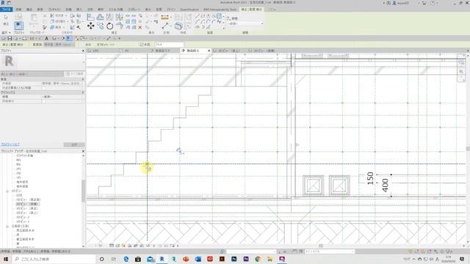Select the Copy tool in the Modify panel
The image size is (470, 264).
click(x=100, y=26)
